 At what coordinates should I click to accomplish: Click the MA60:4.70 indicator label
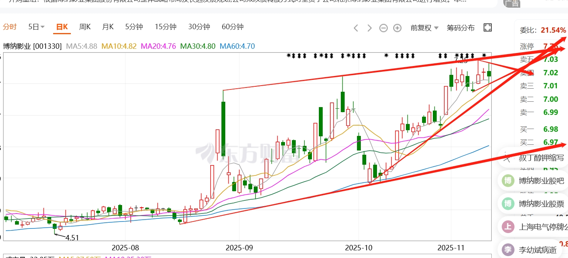click(x=237, y=46)
